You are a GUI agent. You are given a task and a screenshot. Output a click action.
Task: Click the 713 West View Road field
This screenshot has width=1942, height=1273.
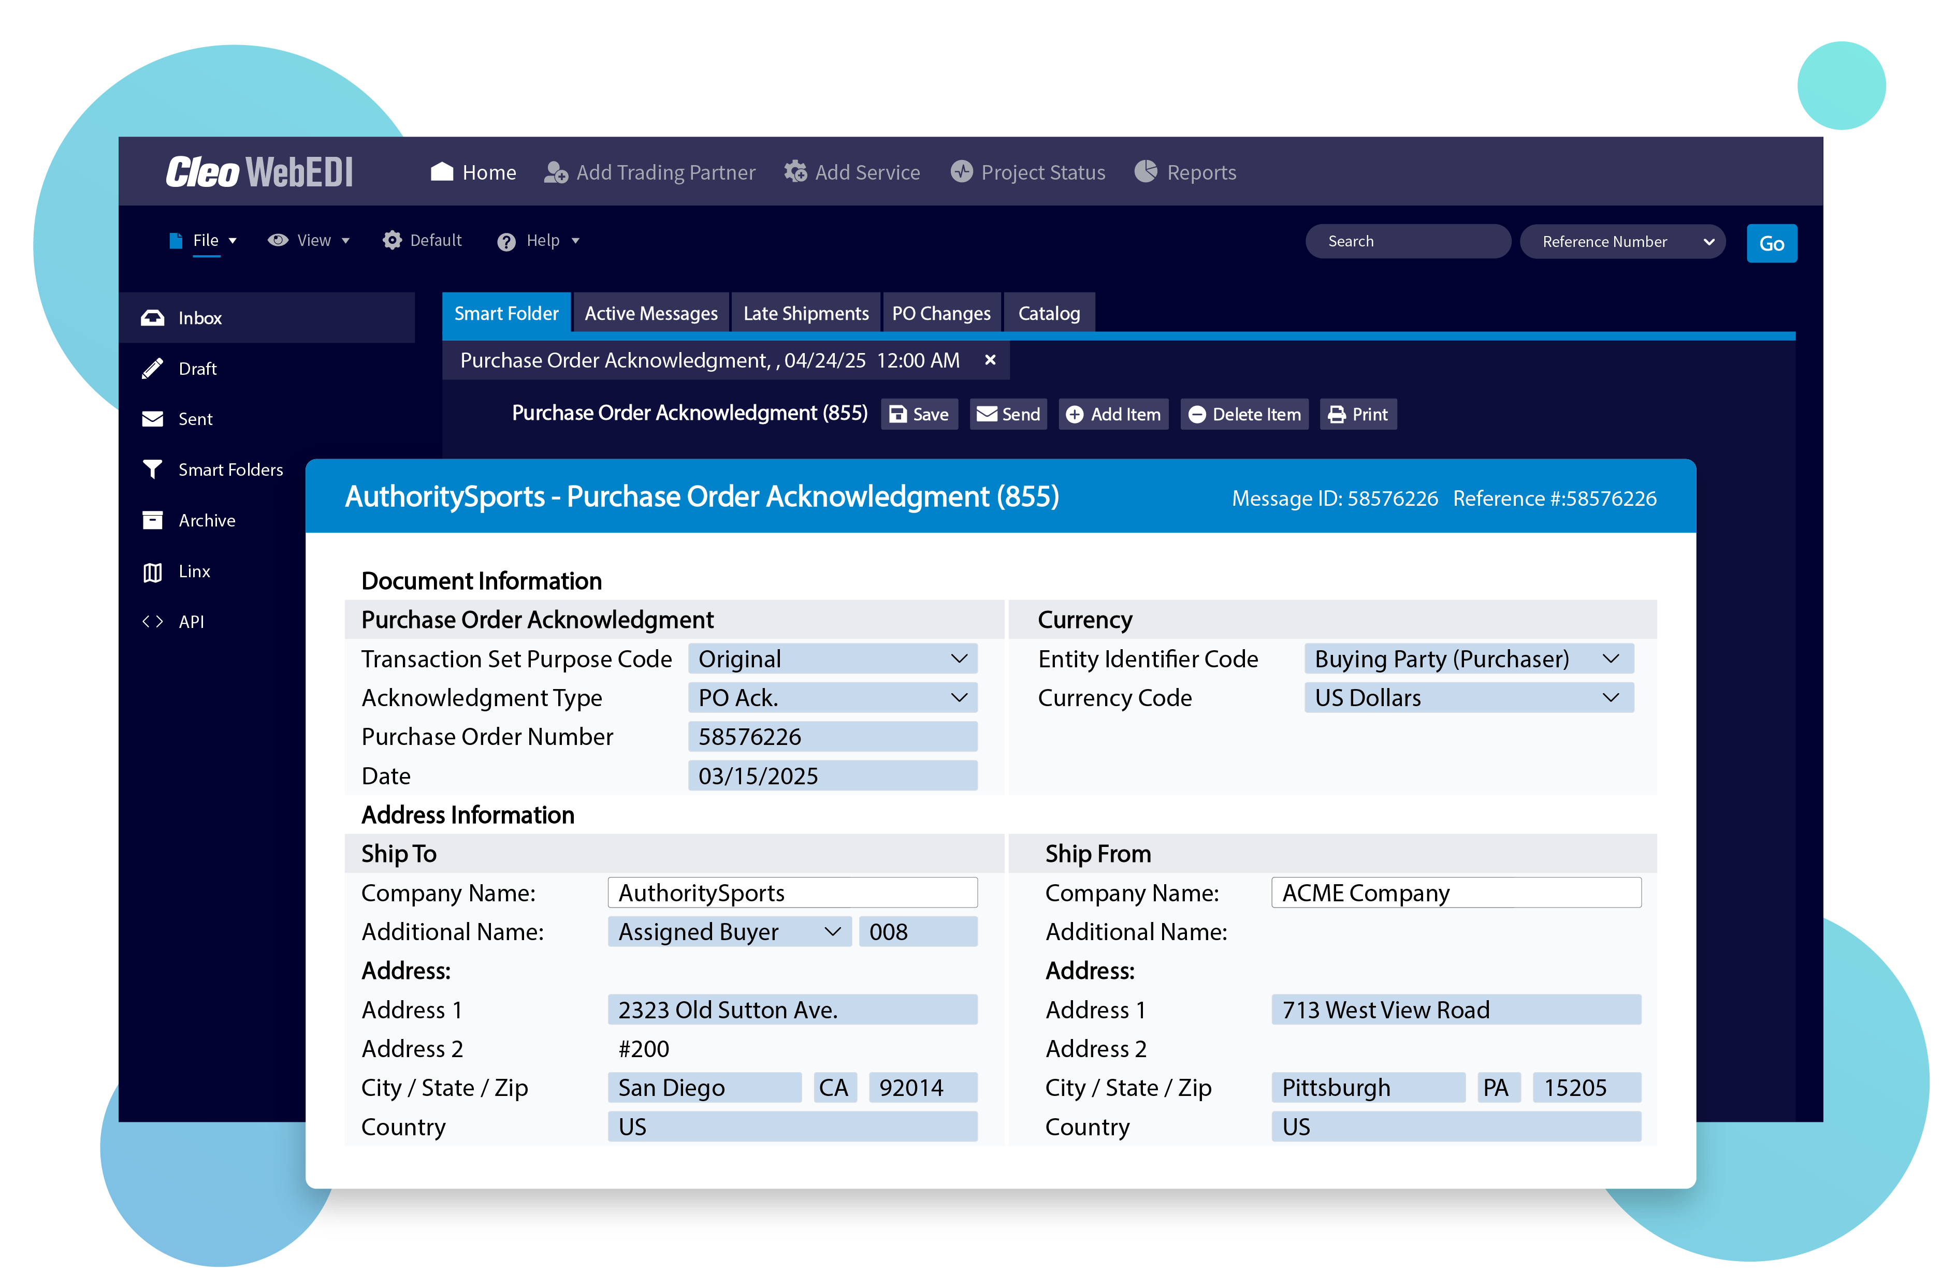point(1456,1011)
